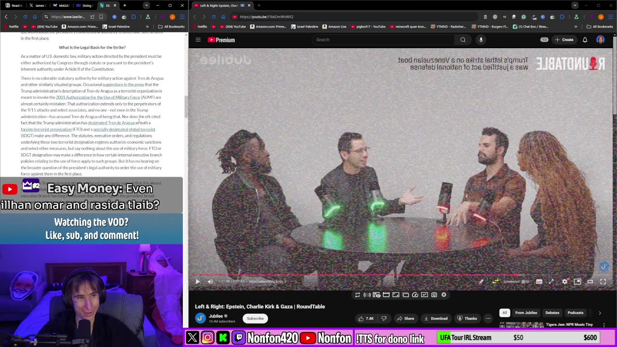Open the right browser's hamburger application menu

[610, 17]
